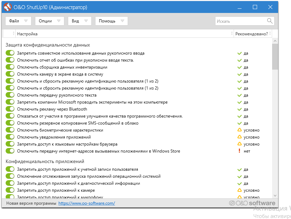Toggle the SMS cloud backup switch
The image size is (291, 219).
point(10,123)
